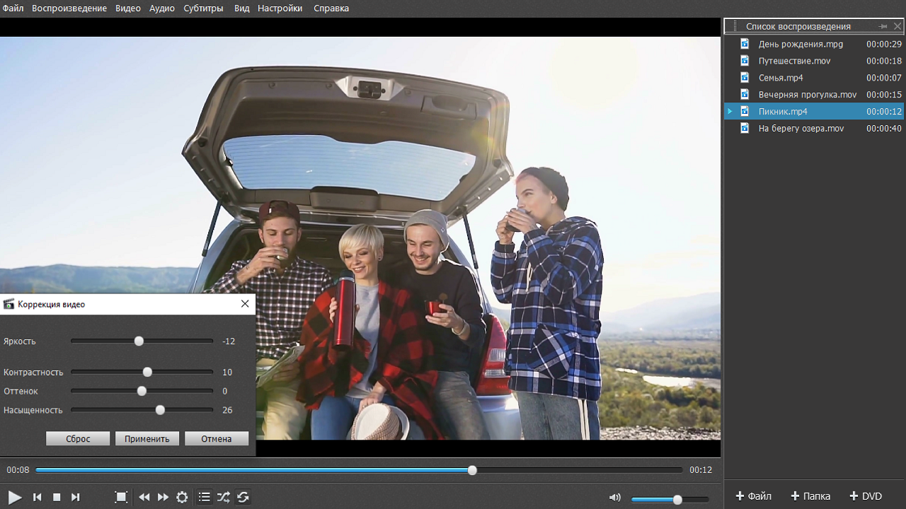Click duration 00:00:40 in playlist
The height and width of the screenshot is (509, 906).
tap(884, 129)
